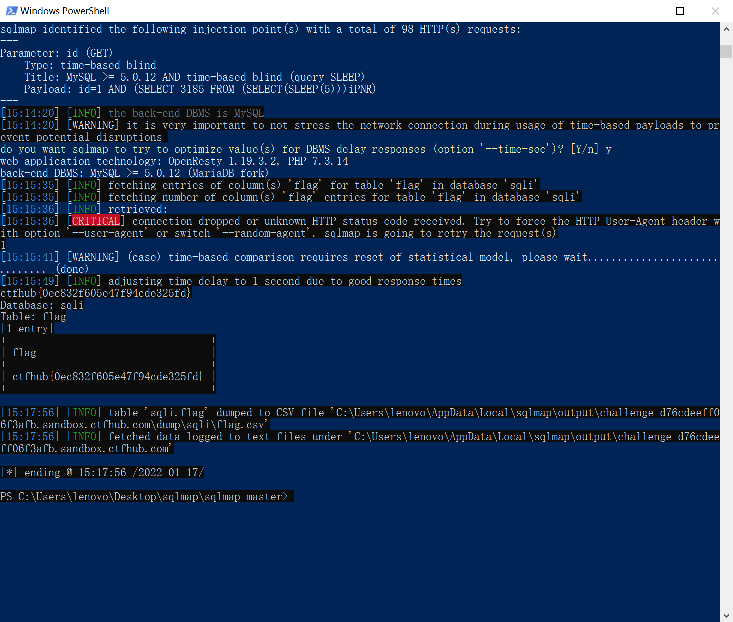Close the Windows PowerShell window
The image size is (733, 622).
(715, 11)
